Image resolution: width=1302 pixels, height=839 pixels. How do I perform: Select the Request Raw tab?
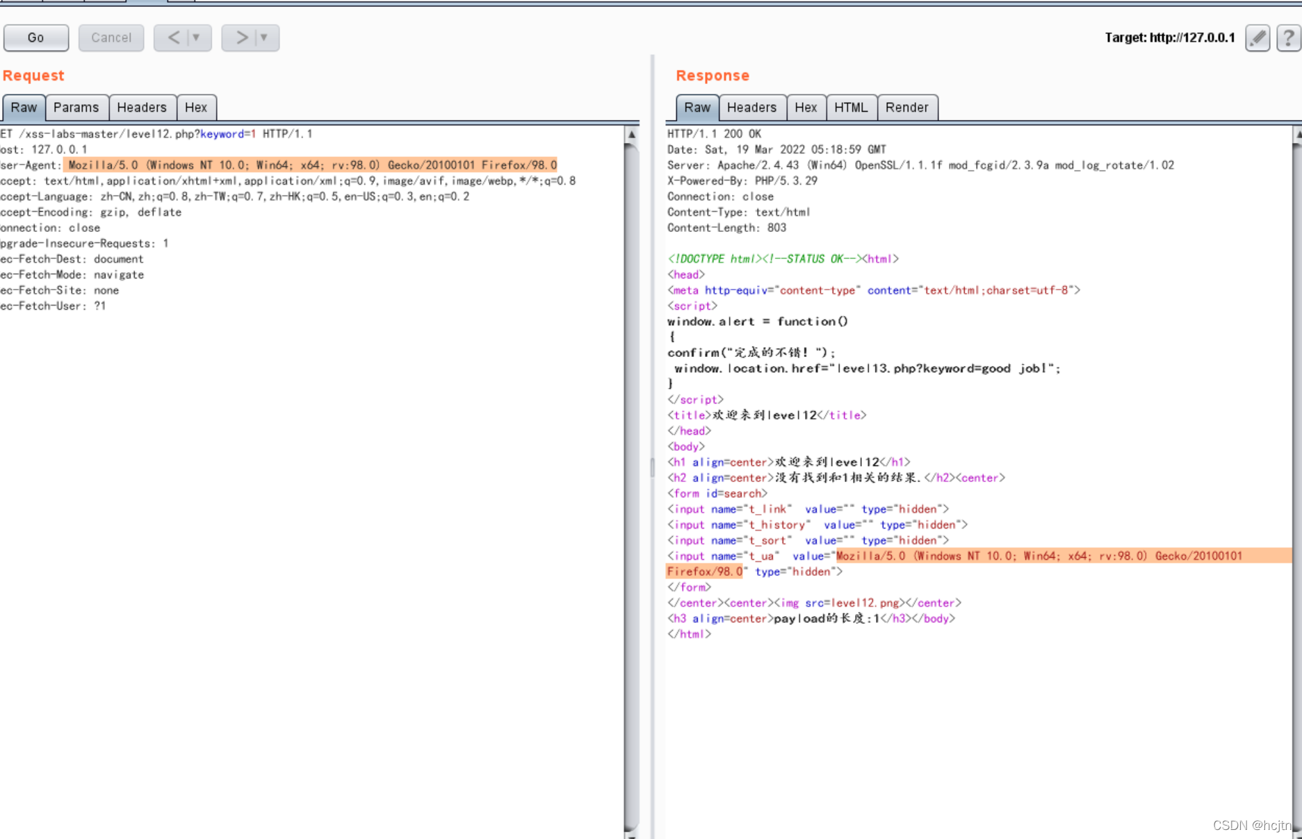pyautogui.click(x=24, y=108)
